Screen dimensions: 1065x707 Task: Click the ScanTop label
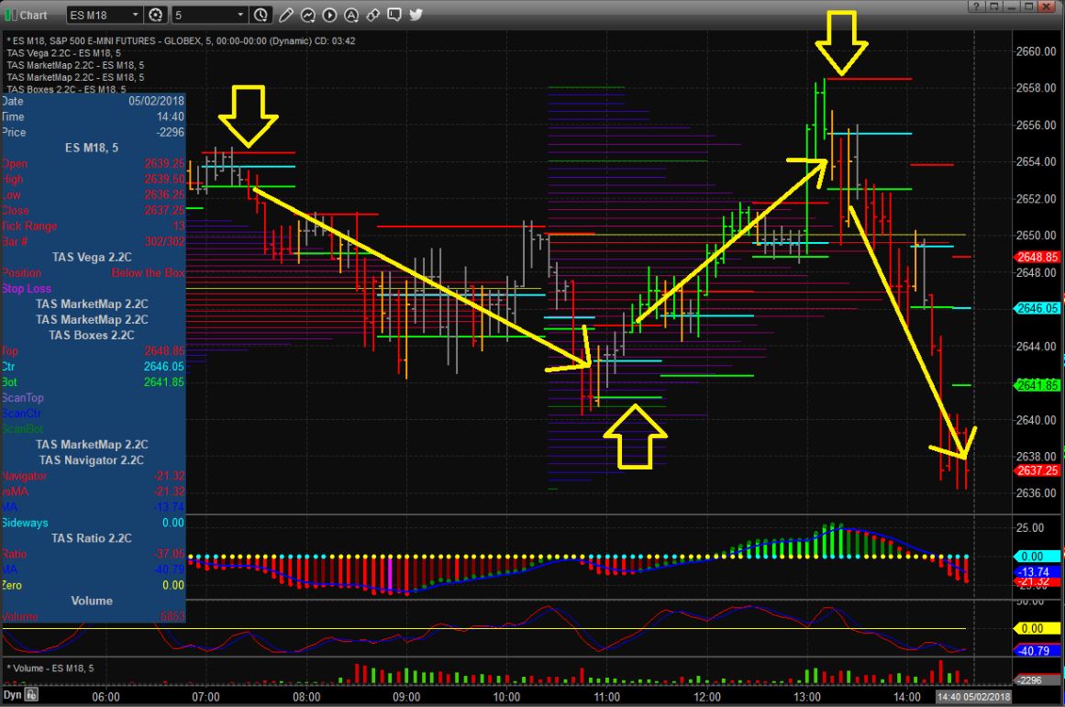23,397
